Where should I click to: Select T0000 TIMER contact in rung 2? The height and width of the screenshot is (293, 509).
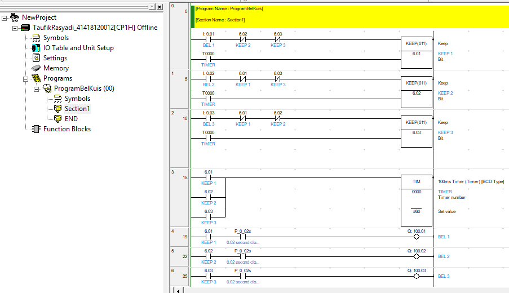coord(209,138)
